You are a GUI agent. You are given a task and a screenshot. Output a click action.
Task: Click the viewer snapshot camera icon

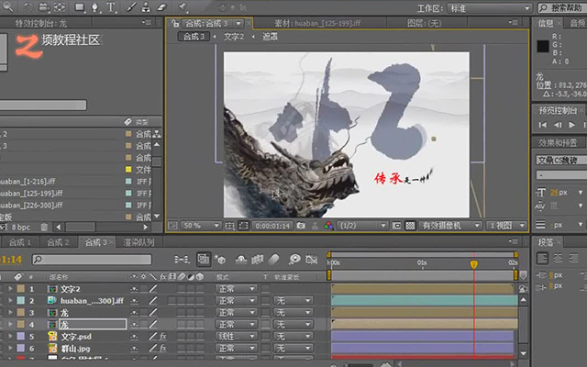(301, 226)
